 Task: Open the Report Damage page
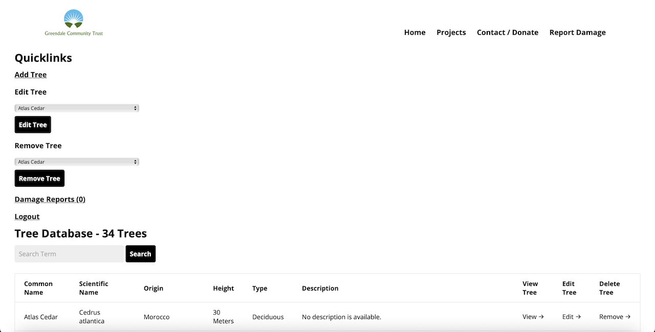pyautogui.click(x=577, y=32)
